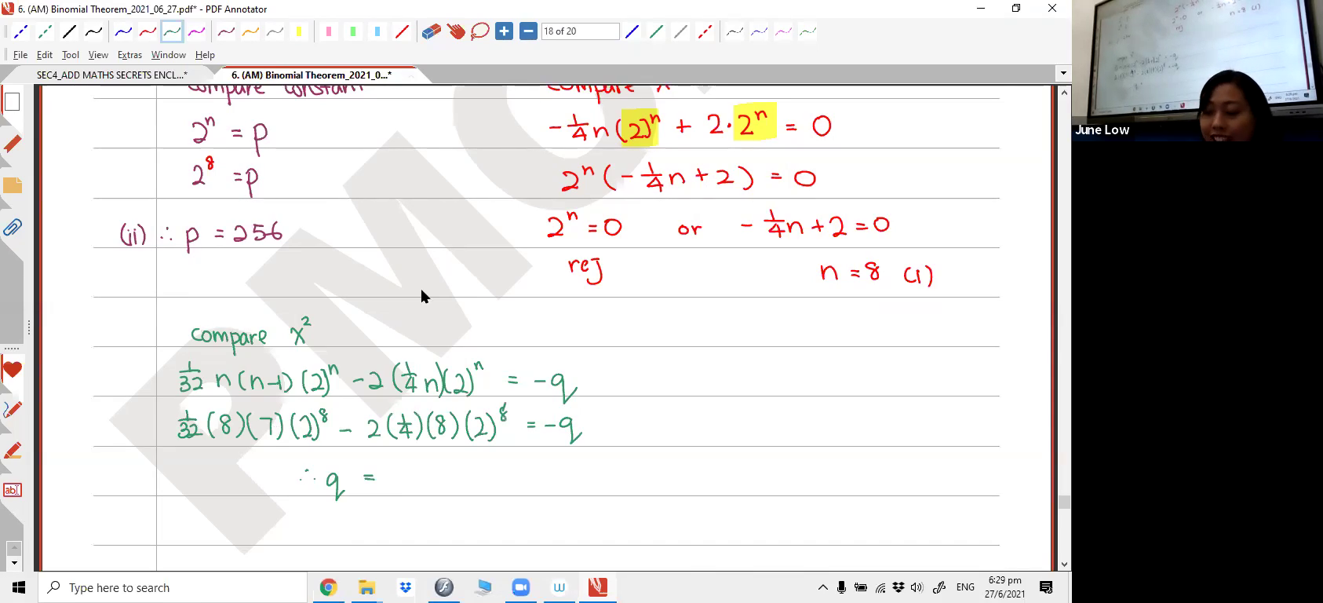
Task: Select the gray freehand pen
Action: coord(275,31)
